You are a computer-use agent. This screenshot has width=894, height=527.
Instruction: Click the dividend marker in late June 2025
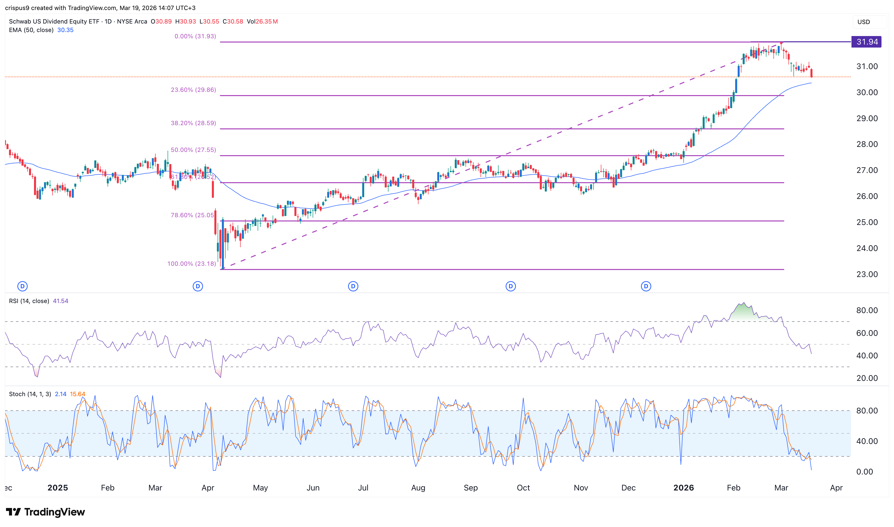[x=353, y=286]
